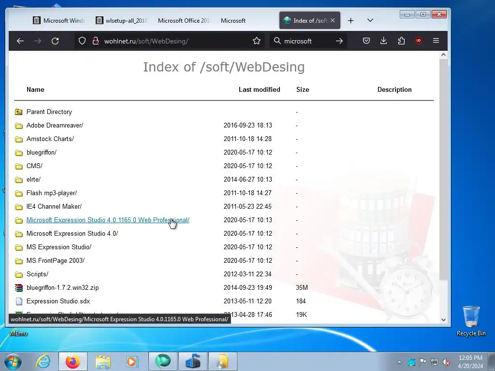Open Windows Media Player taskbar icon
Image resolution: width=495 pixels, height=371 pixels.
click(132, 361)
